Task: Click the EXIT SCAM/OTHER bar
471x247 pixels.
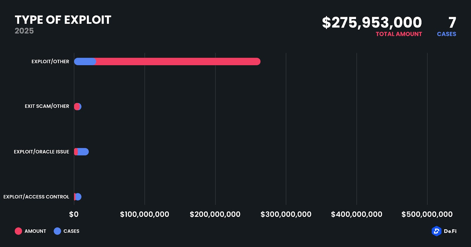Action: [77, 106]
